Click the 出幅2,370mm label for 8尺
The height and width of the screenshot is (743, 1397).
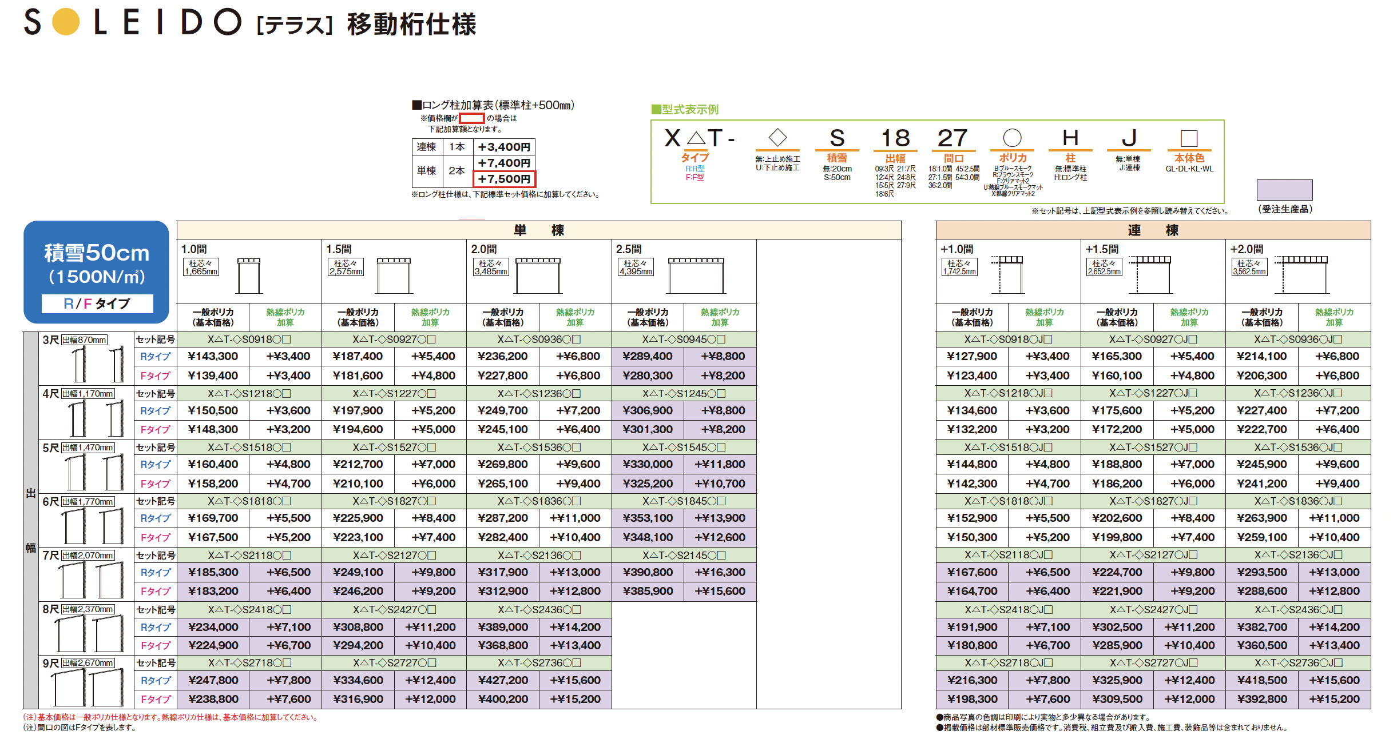coord(88,609)
